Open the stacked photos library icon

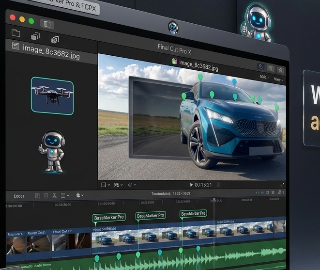point(35,36)
